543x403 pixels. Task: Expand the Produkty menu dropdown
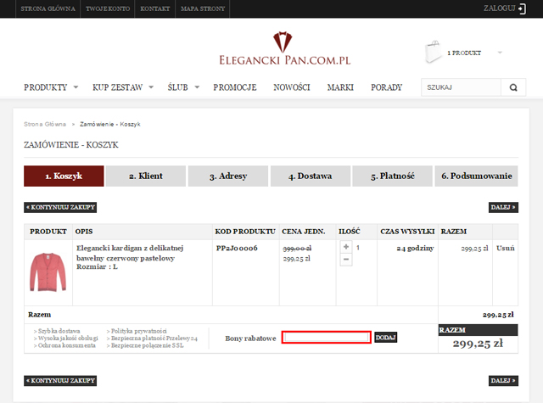(x=76, y=87)
